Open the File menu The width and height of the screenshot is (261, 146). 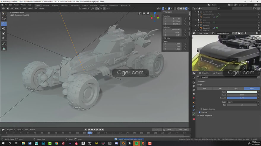(6, 5)
